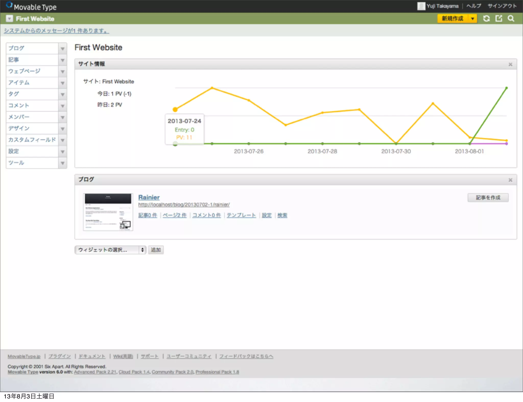Open the Rainier blog link
Image resolution: width=523 pixels, height=402 pixels.
pyautogui.click(x=149, y=197)
